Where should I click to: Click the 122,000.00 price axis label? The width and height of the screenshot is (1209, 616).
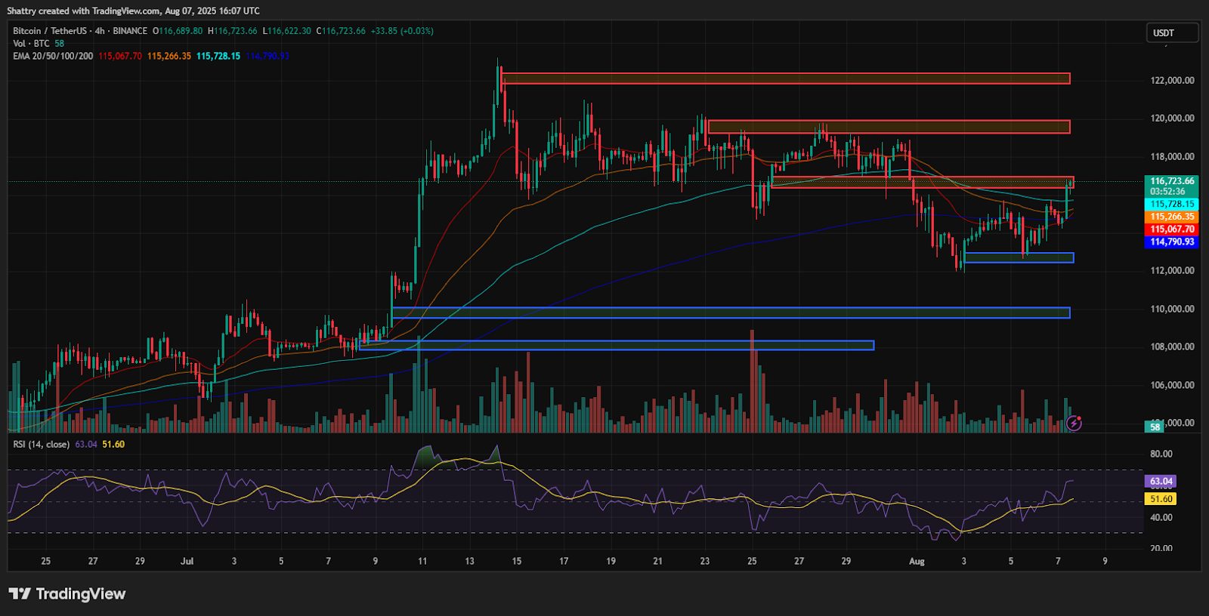[1172, 80]
